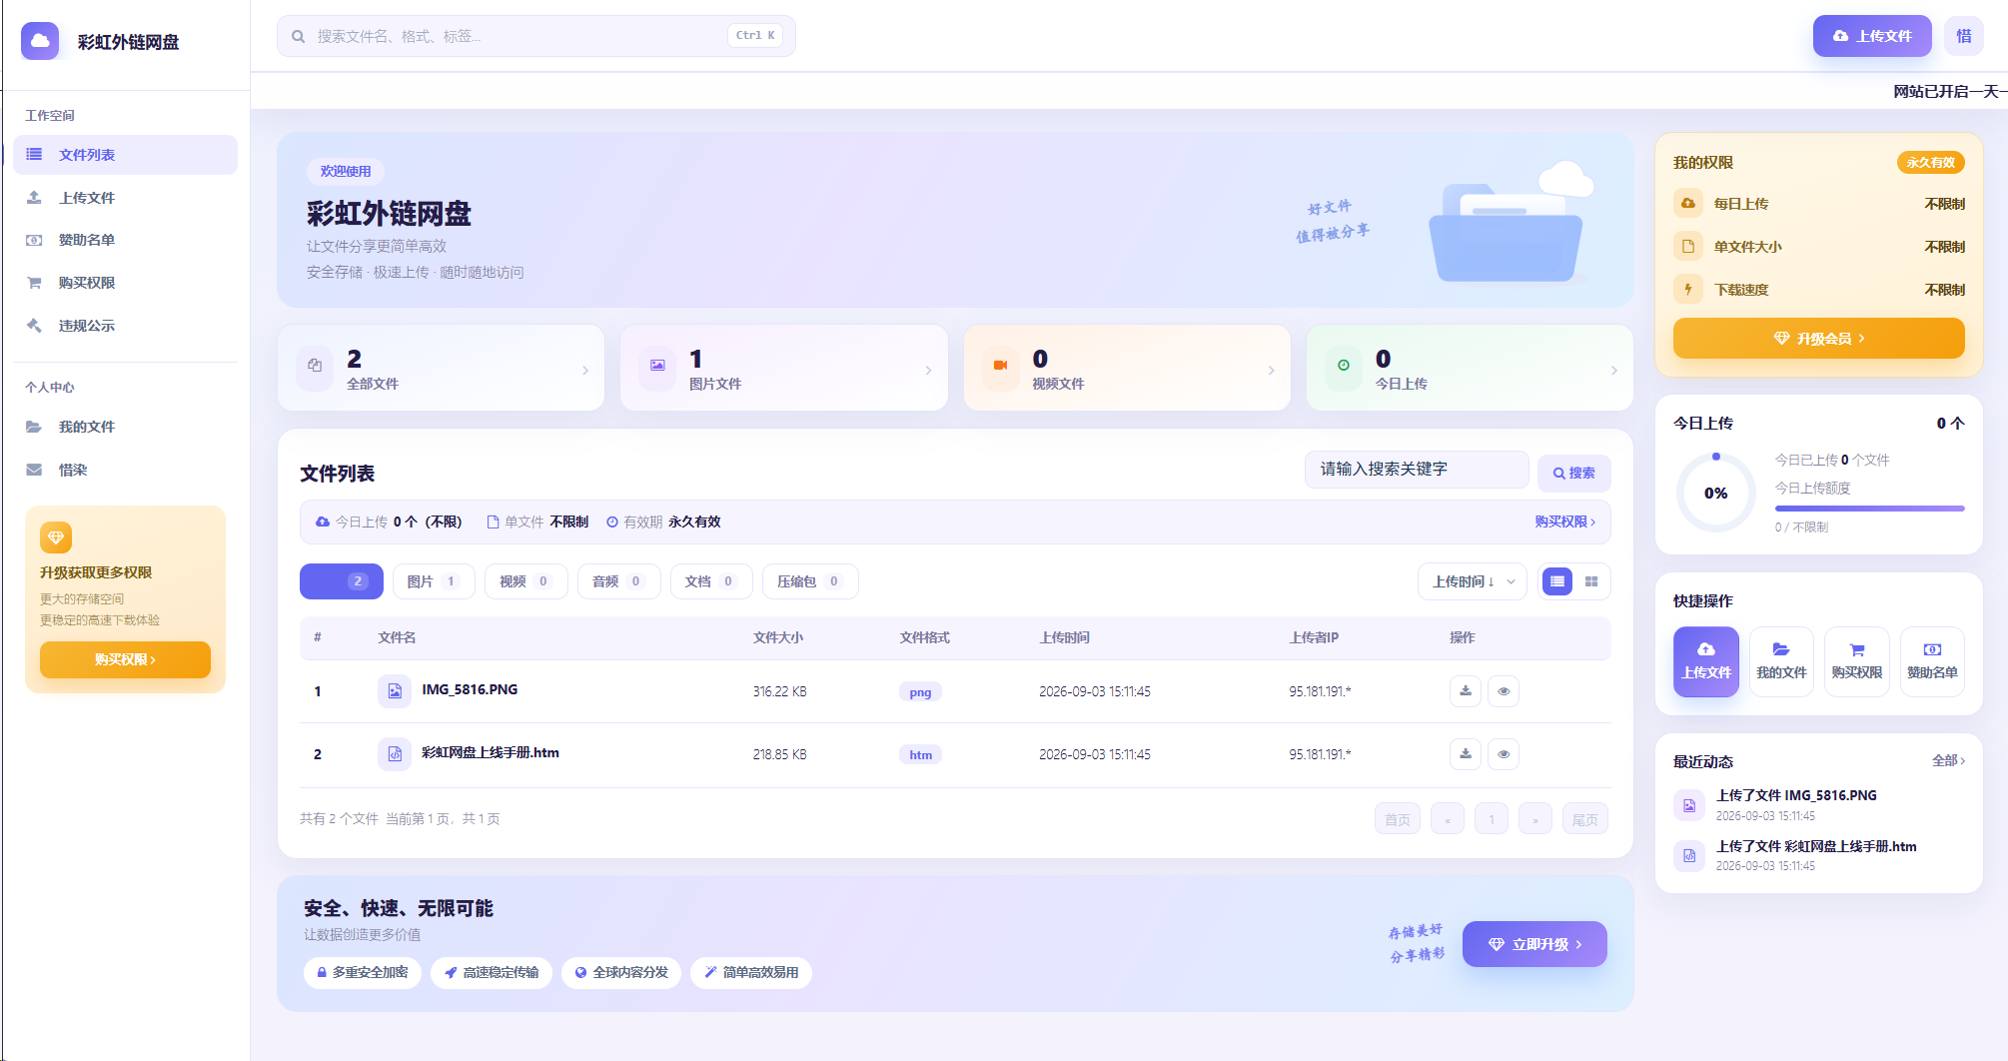Open the 今日上传 stat card
Viewport: 2008px width, 1061px height.
(1470, 368)
